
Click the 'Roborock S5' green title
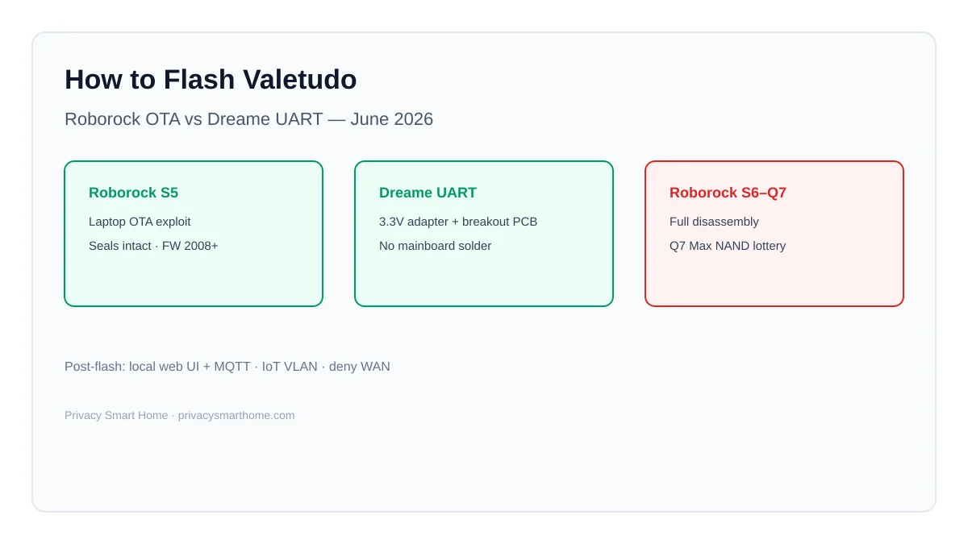coord(133,193)
